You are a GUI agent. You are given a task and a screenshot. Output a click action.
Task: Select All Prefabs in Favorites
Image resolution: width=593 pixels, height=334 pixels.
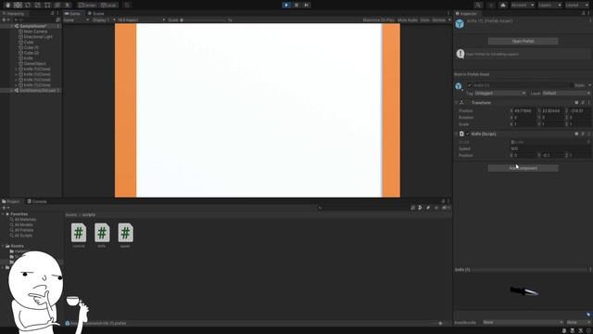tap(24, 230)
